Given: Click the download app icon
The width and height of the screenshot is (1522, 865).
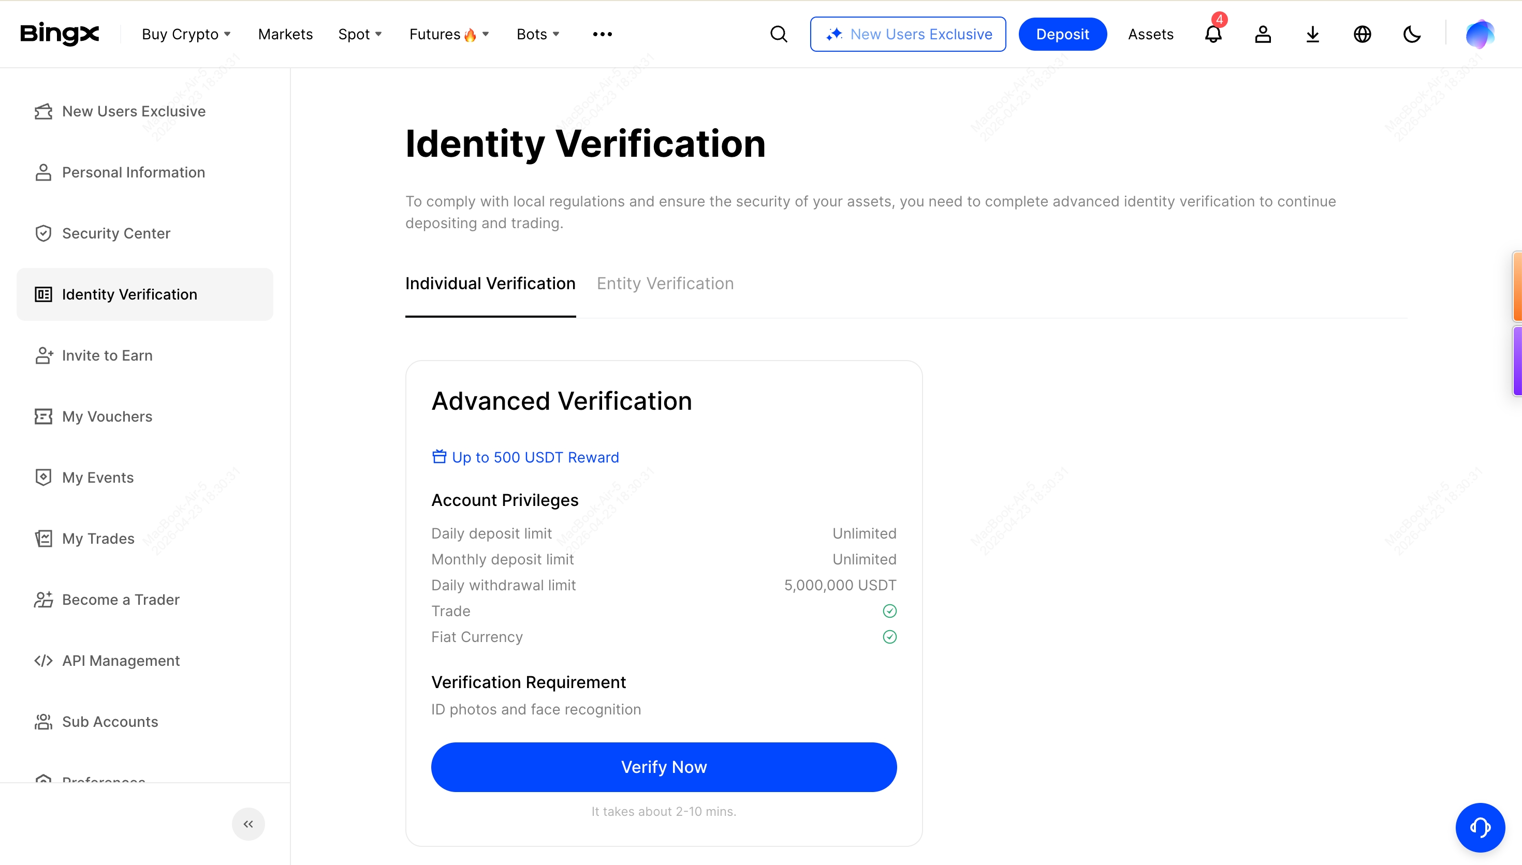Looking at the screenshot, I should click(x=1313, y=35).
